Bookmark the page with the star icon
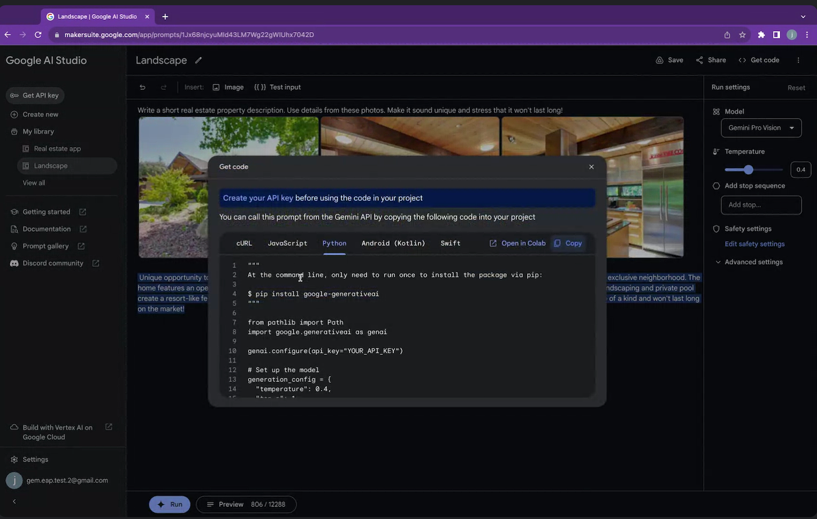Screen dimensions: 817x519 click(742, 34)
